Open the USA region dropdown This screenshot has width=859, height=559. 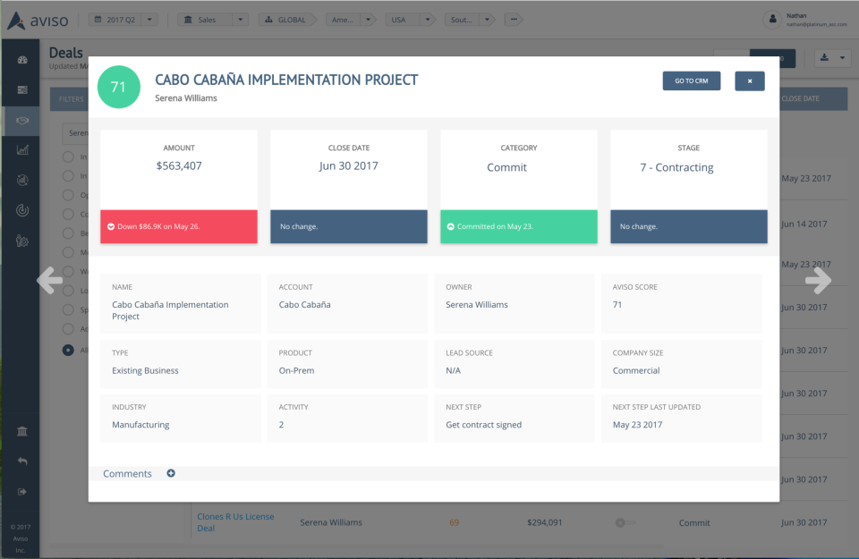(x=410, y=20)
